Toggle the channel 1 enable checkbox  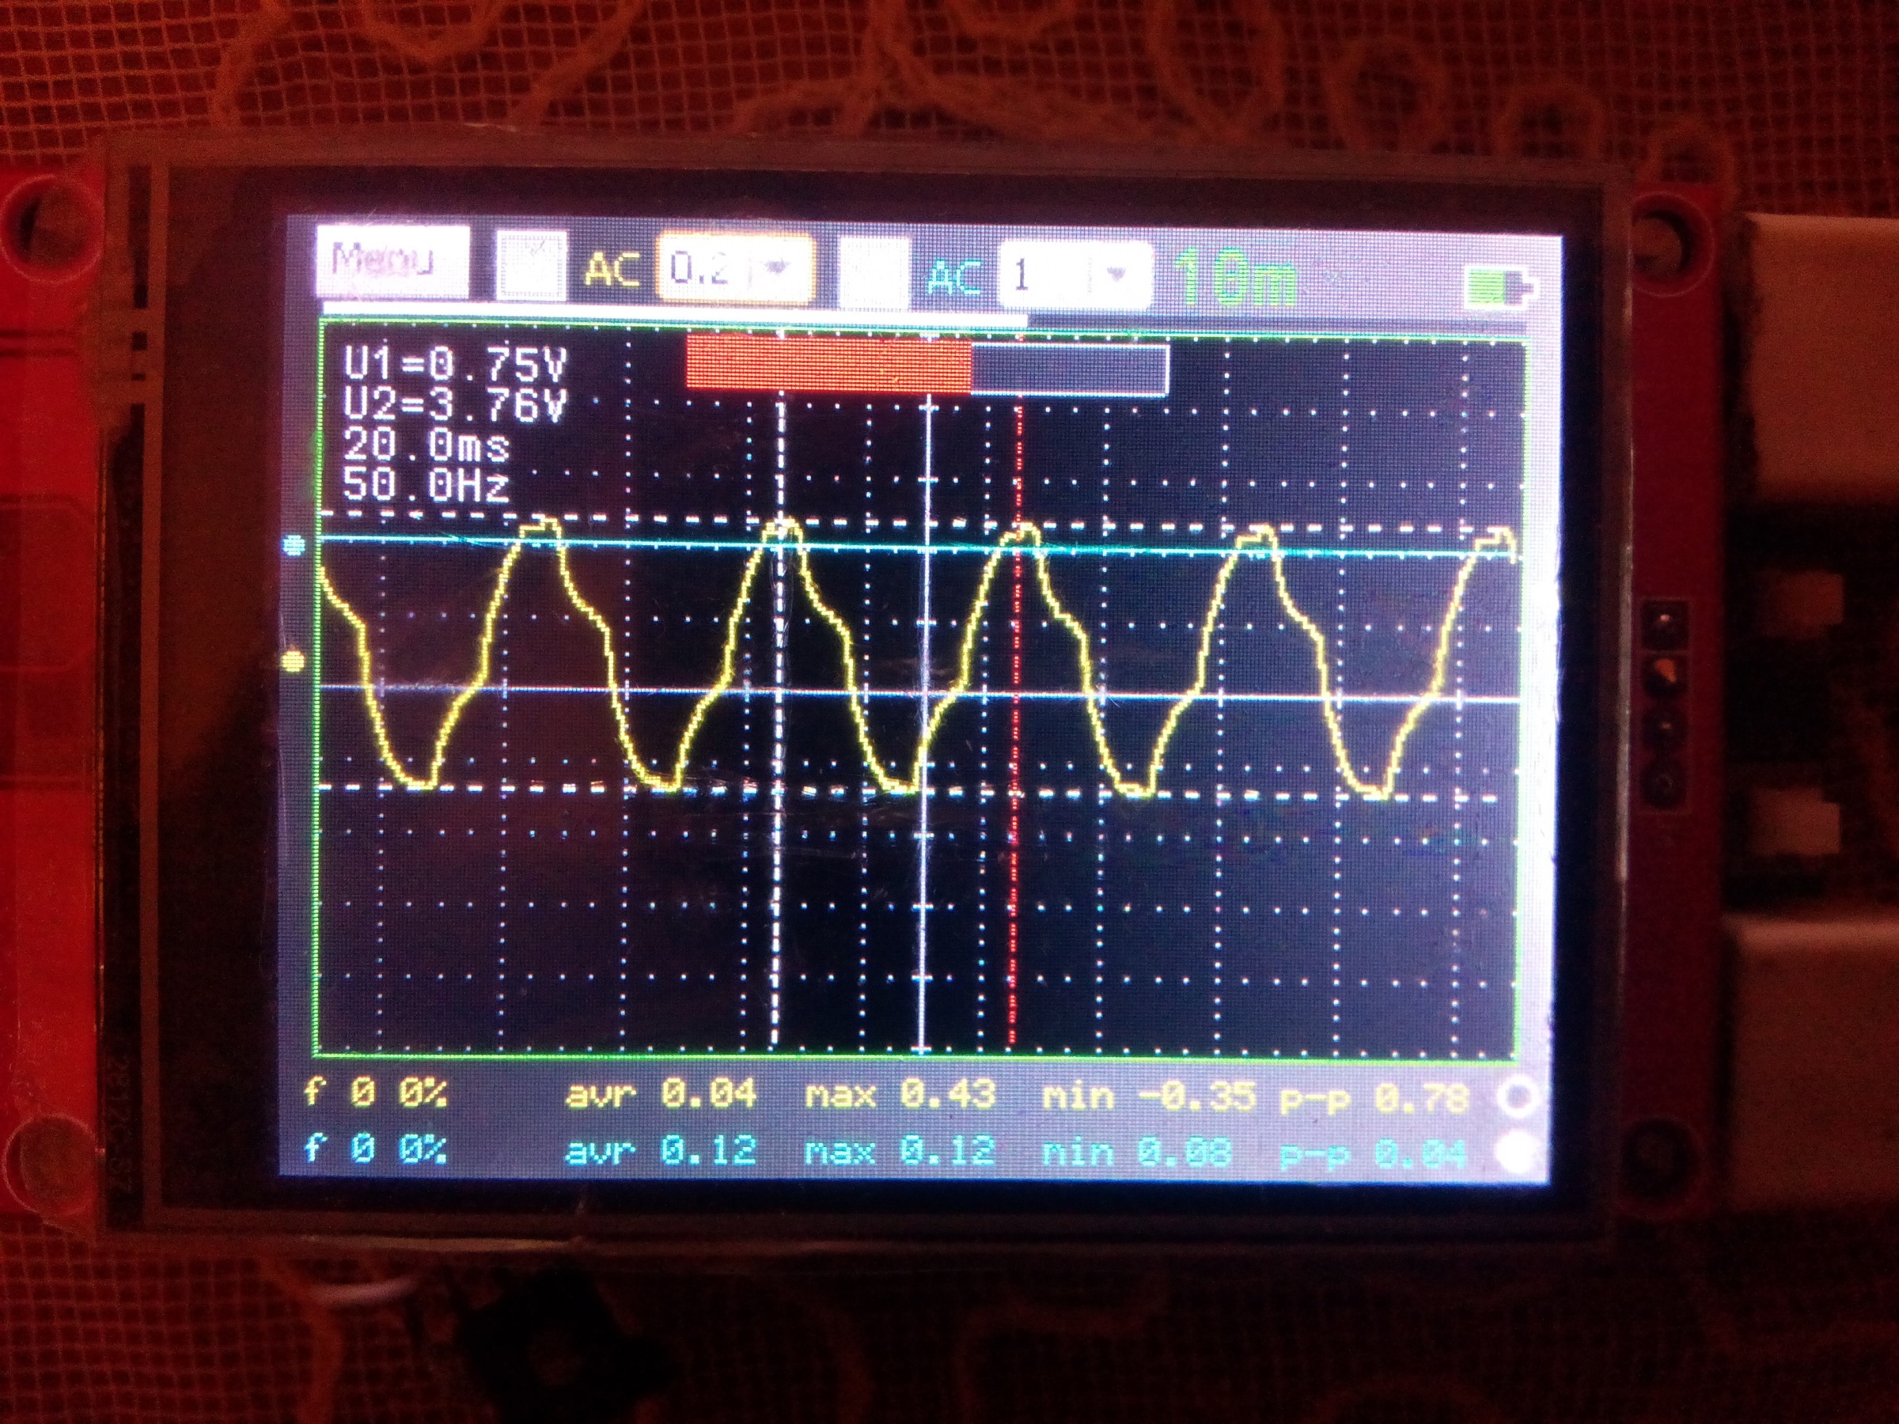pos(534,264)
